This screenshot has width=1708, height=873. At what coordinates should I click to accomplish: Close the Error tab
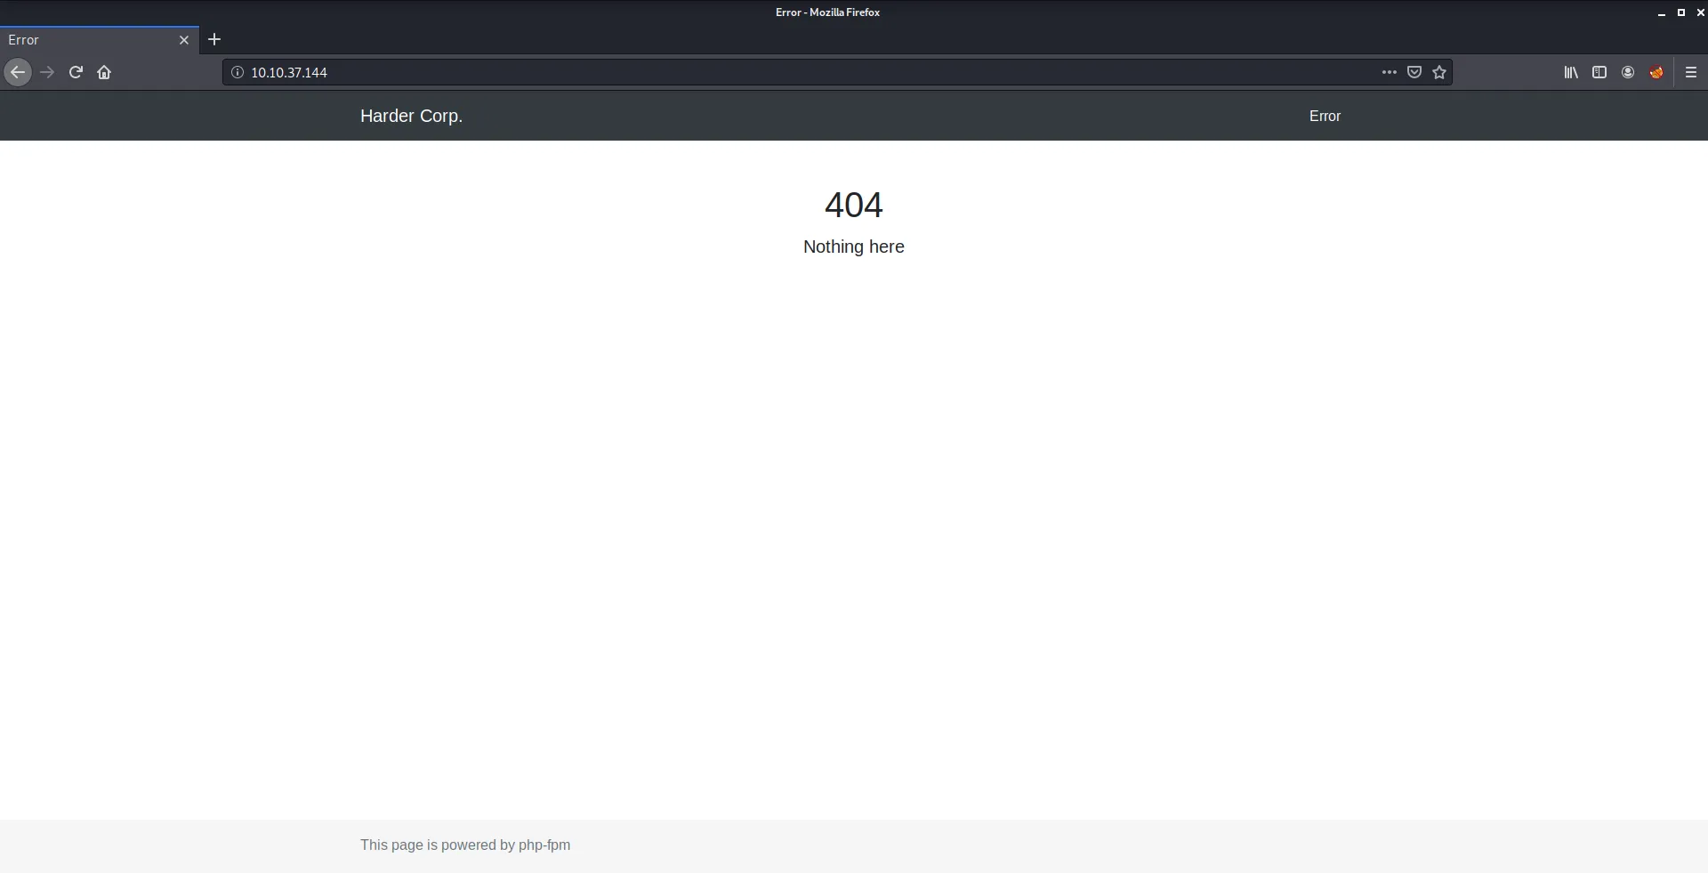184,40
